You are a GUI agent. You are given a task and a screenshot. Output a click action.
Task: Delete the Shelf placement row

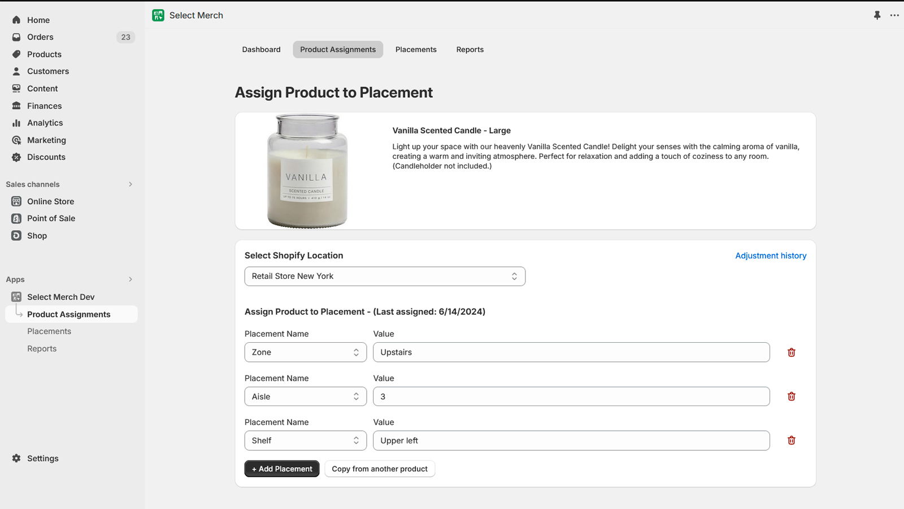pos(792,441)
